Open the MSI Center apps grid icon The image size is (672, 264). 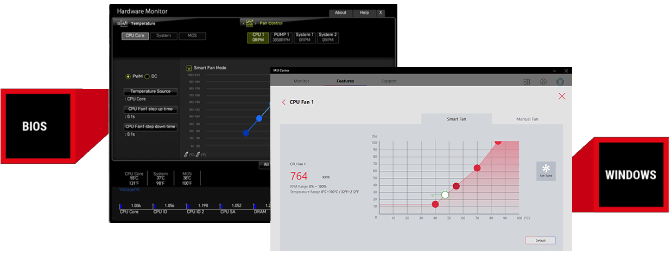[527, 82]
